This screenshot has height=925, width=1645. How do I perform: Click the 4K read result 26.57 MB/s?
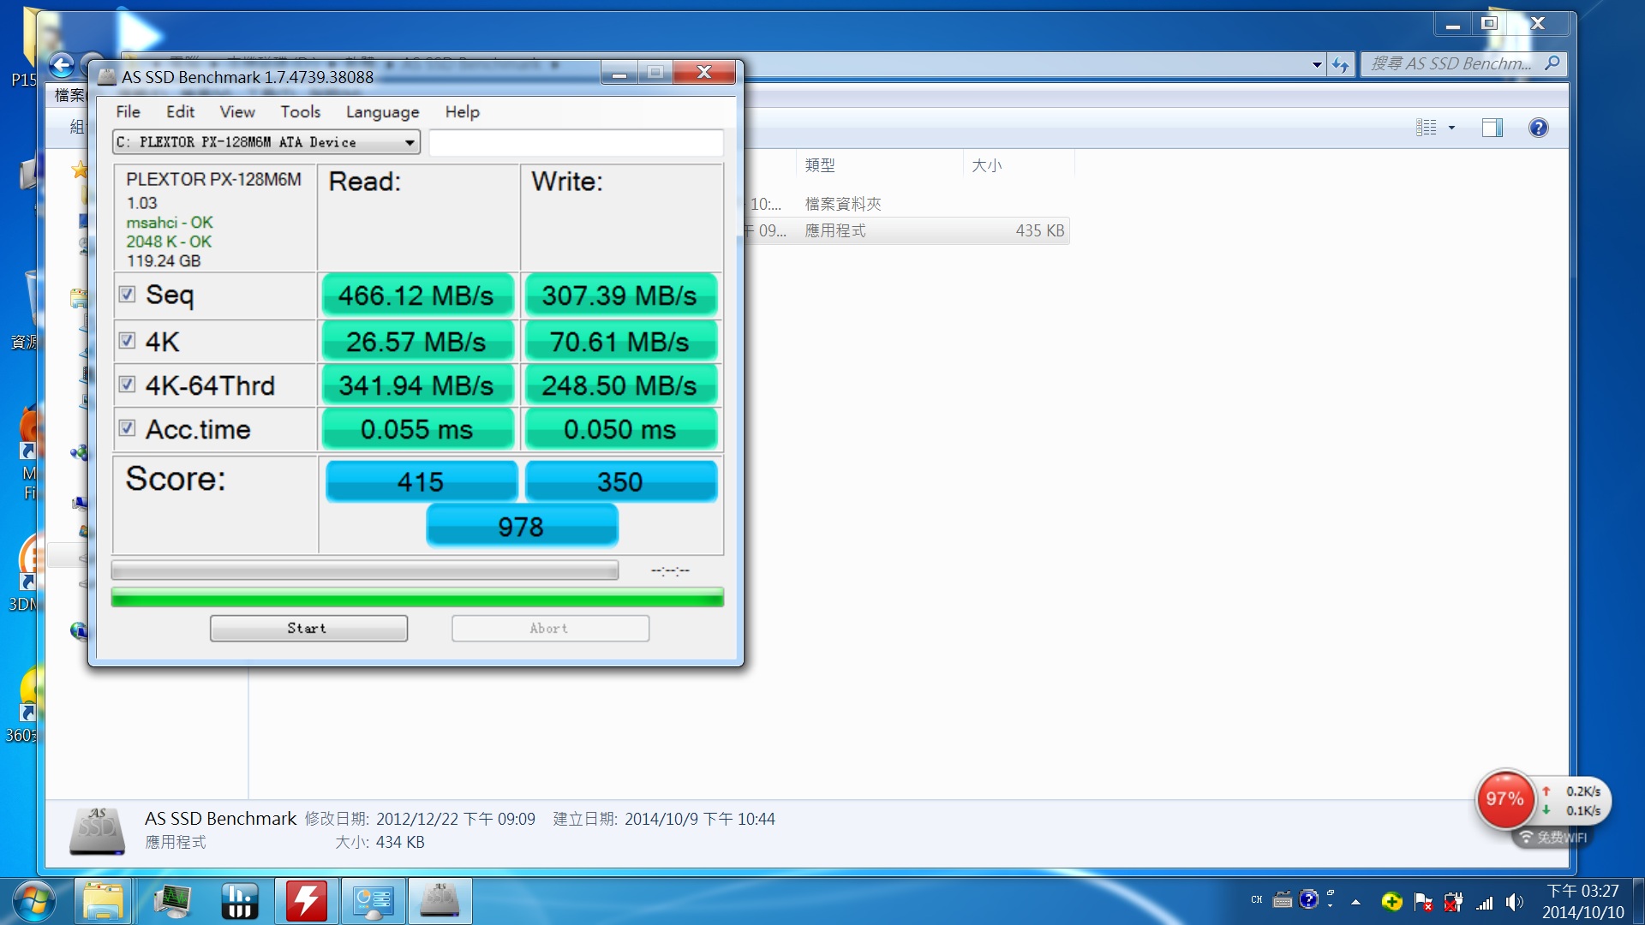point(416,342)
